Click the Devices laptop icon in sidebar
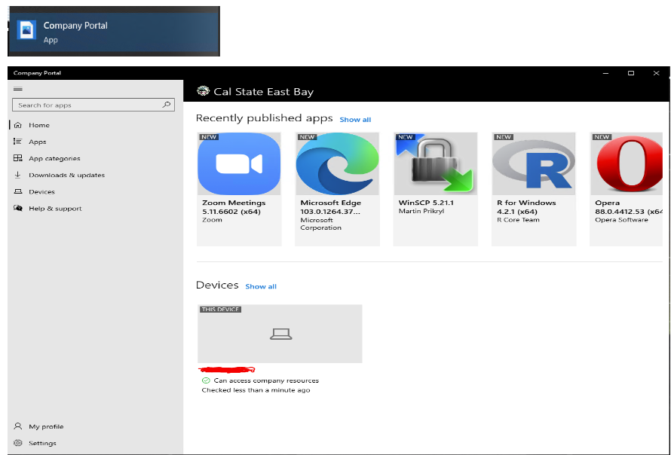 pos(17,191)
